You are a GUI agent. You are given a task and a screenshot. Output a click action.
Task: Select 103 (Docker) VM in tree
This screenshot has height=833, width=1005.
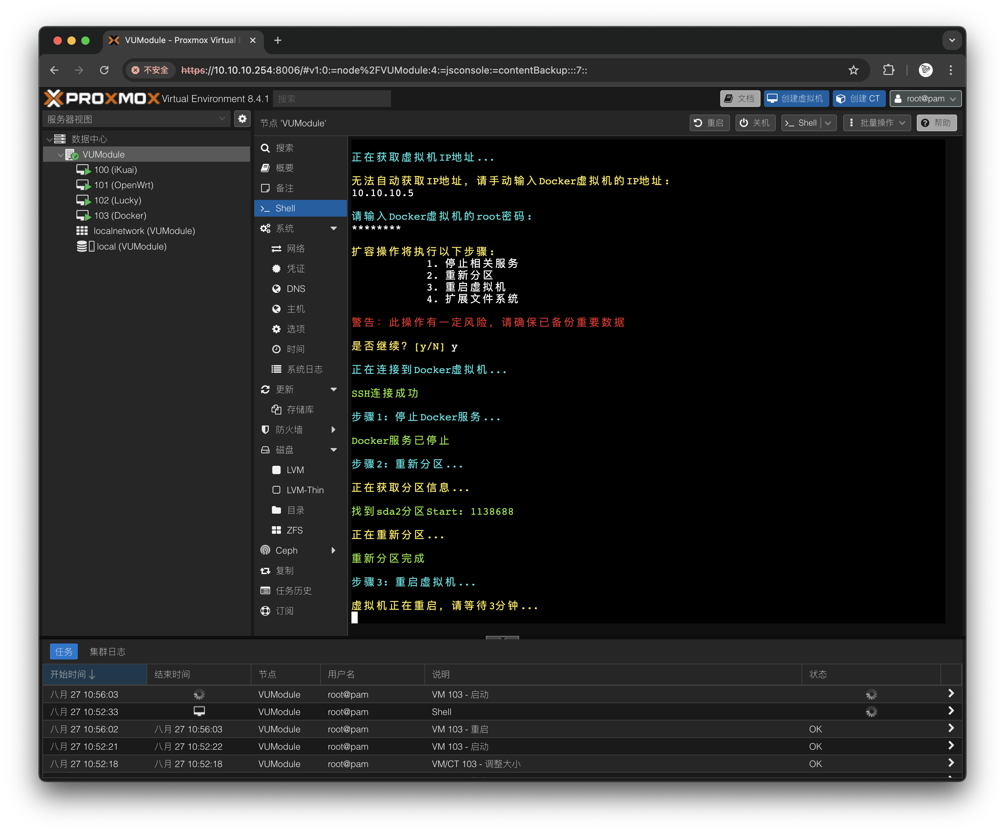point(120,216)
